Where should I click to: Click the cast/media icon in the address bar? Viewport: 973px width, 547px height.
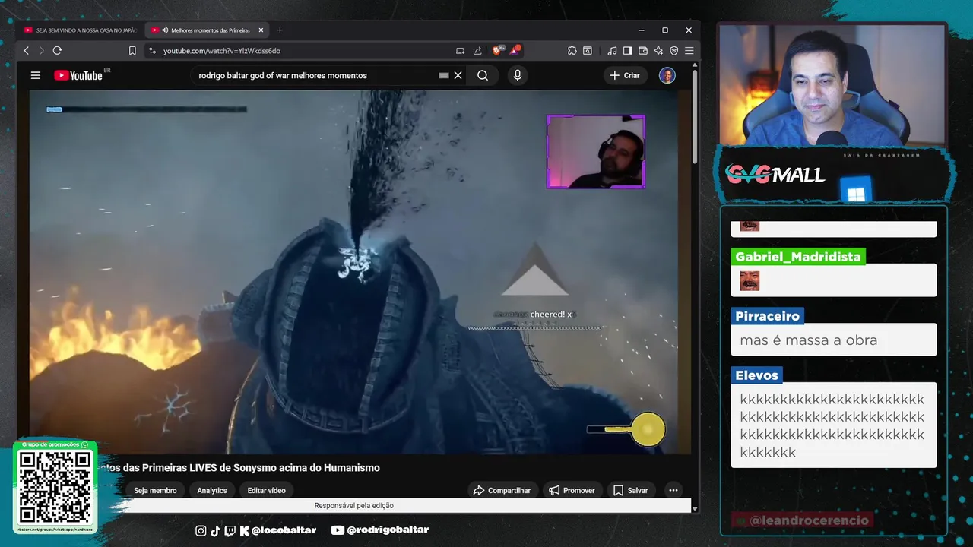(x=460, y=51)
